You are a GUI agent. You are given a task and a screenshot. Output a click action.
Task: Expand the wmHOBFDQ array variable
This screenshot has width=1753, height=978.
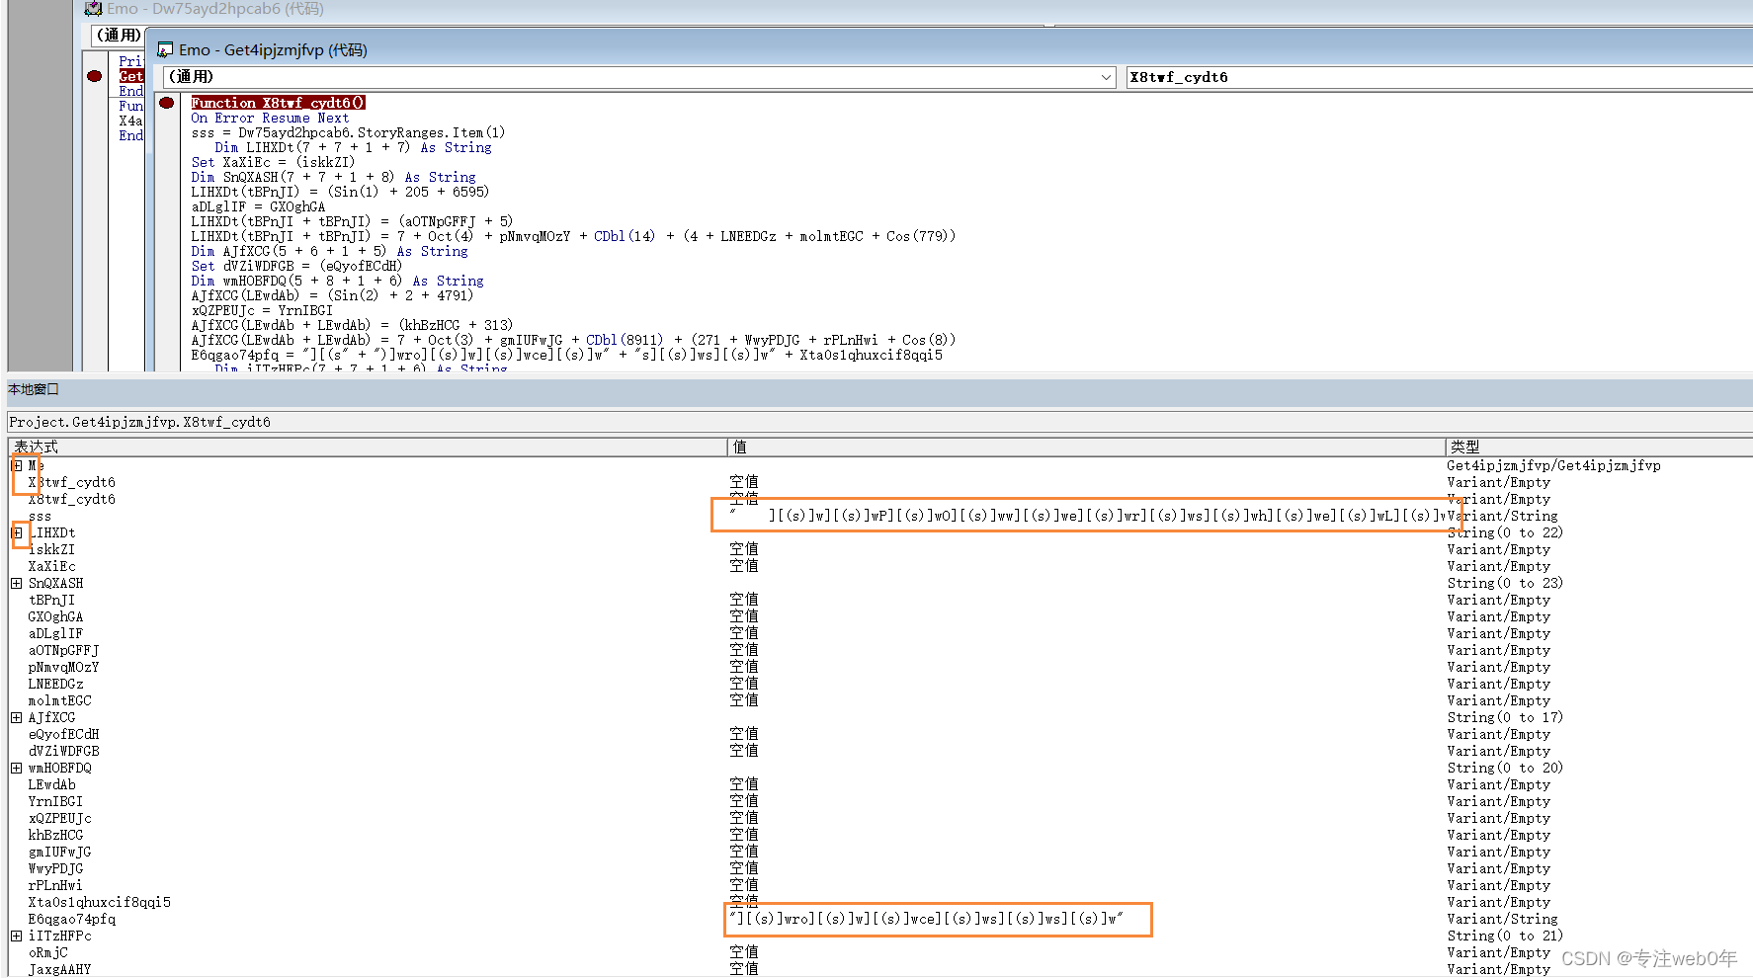[17, 768]
